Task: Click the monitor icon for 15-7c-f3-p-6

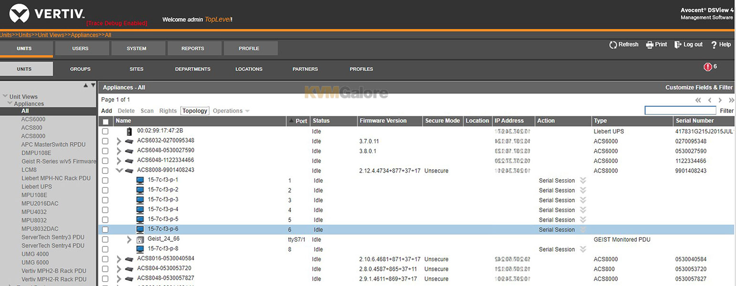Action: [x=140, y=230]
